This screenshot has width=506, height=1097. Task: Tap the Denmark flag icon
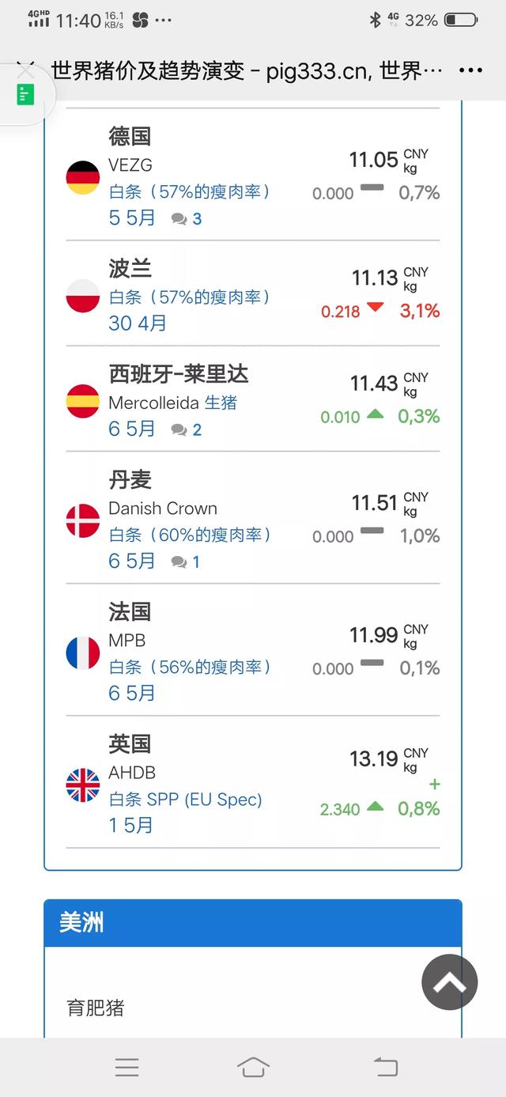click(83, 520)
